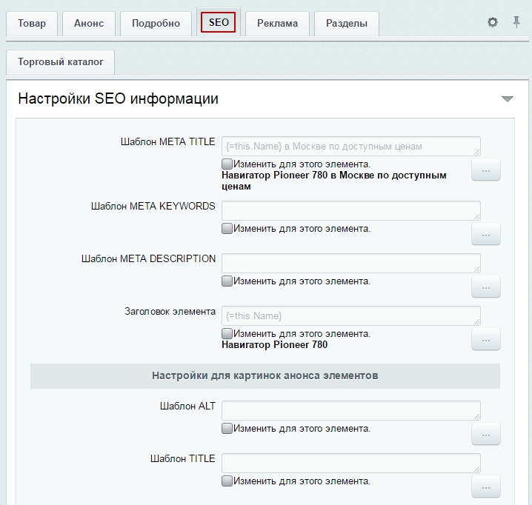Open ellipsis menu for Шаблон ALT
532x505 pixels.
[486, 434]
